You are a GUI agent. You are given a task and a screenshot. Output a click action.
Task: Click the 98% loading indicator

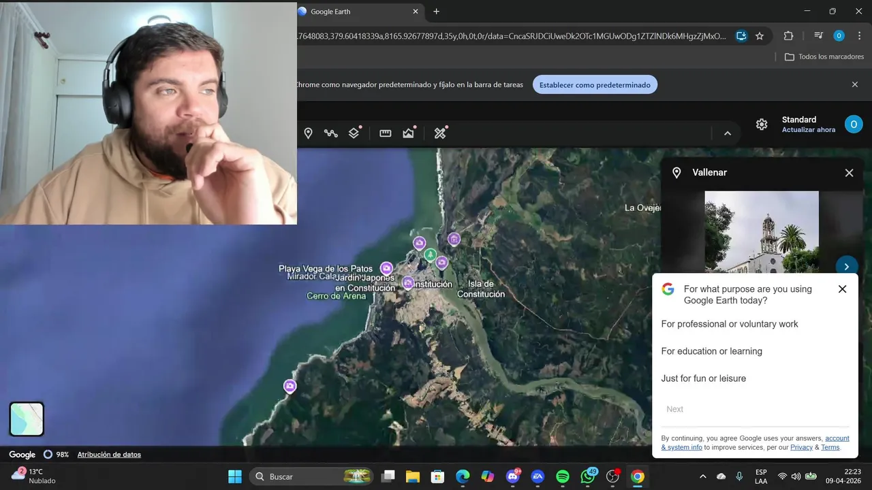point(57,455)
